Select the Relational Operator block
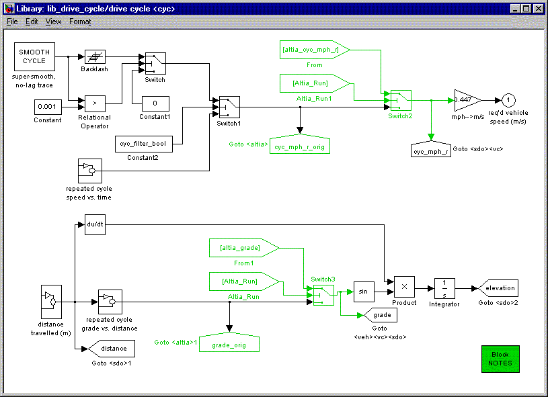 [95, 104]
